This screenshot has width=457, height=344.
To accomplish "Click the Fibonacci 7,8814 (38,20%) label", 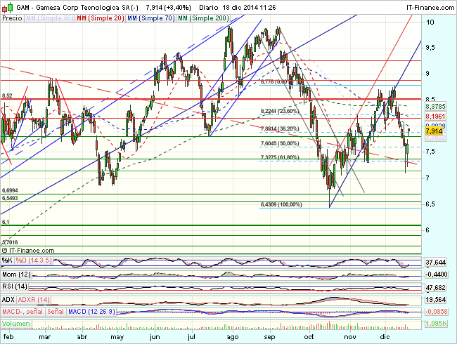I will coord(280,128).
